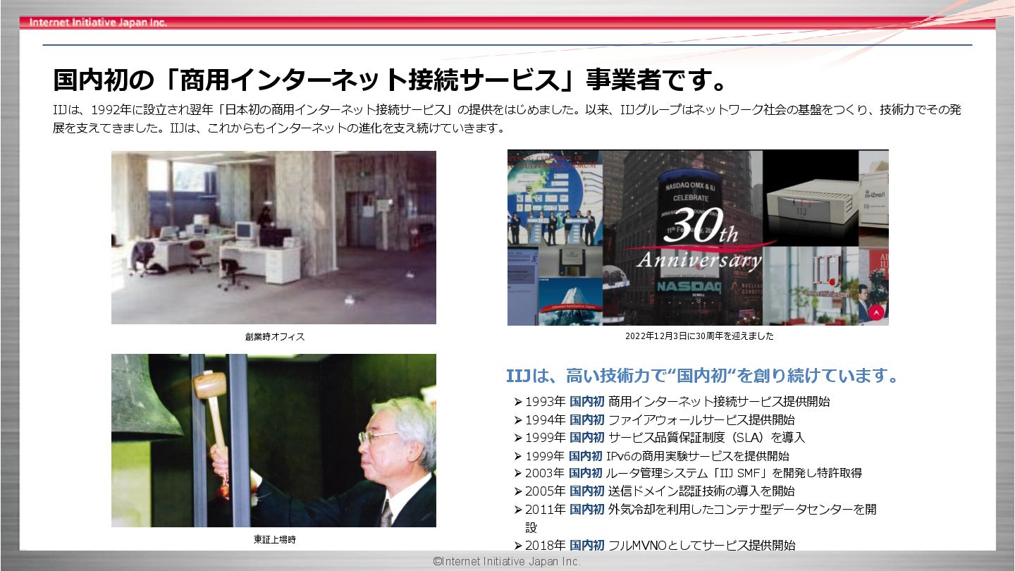
Task: Click the intro paragraph starting IIJは、1992年に設立
Action: click(508, 119)
